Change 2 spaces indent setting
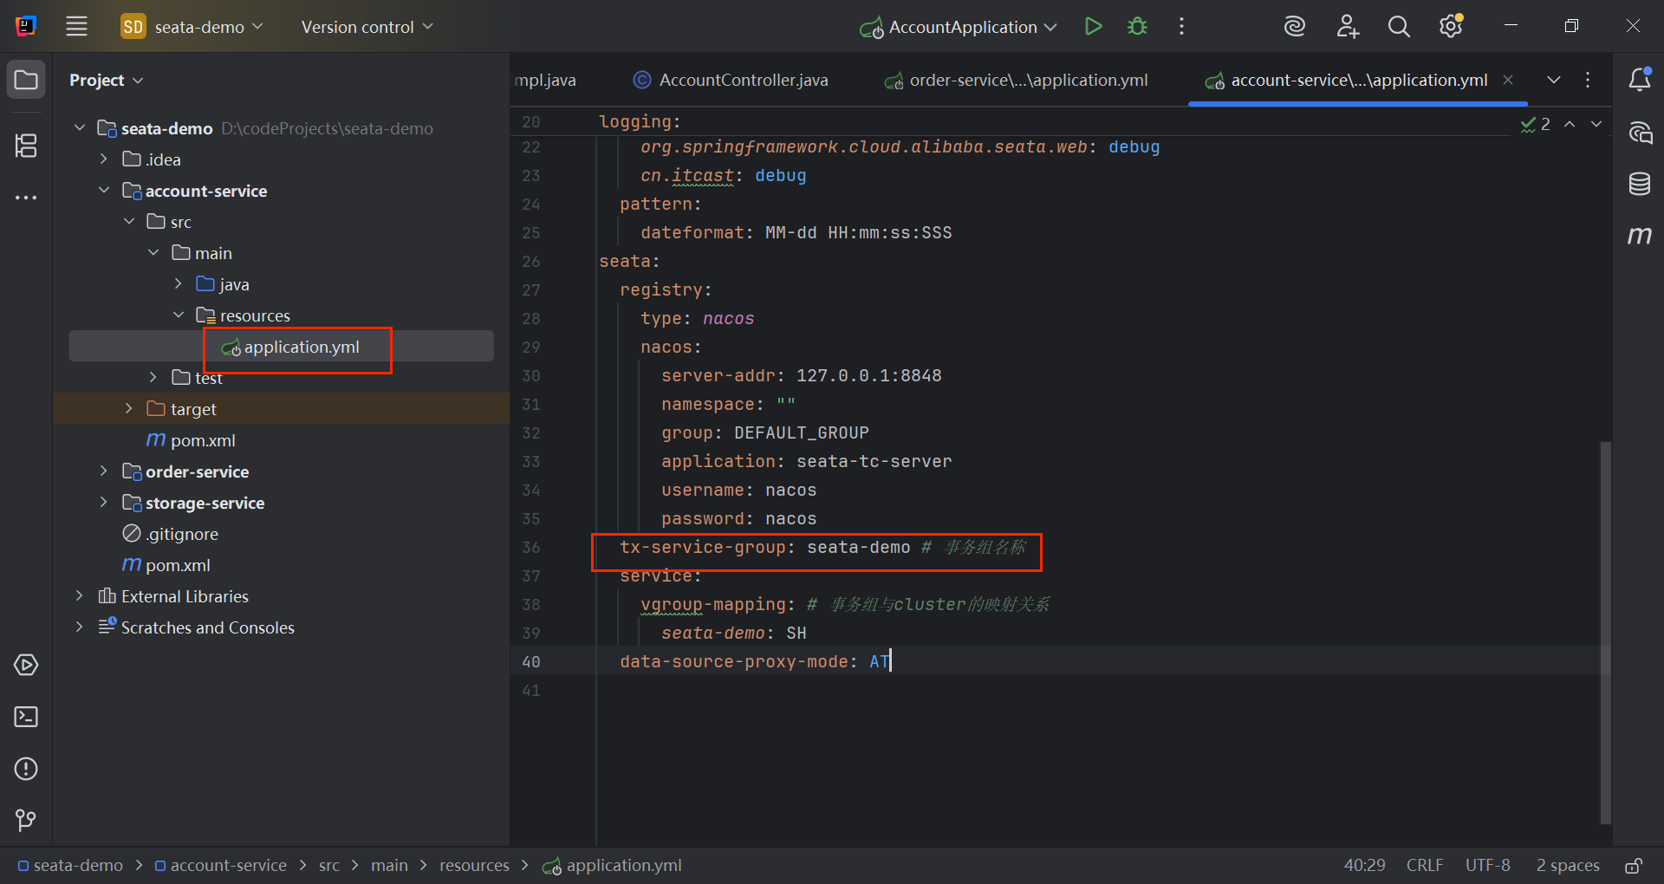The width and height of the screenshot is (1664, 884). (x=1567, y=866)
